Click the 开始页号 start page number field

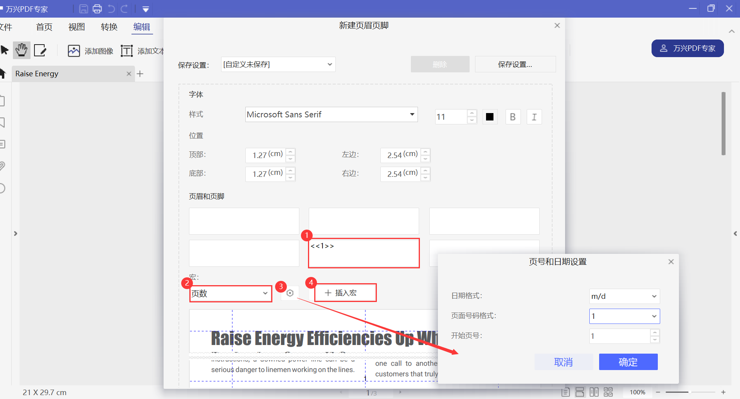pyautogui.click(x=619, y=336)
